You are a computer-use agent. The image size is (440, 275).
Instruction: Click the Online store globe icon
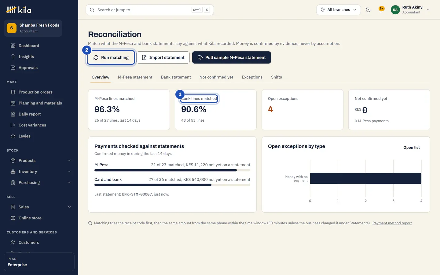[13, 218]
